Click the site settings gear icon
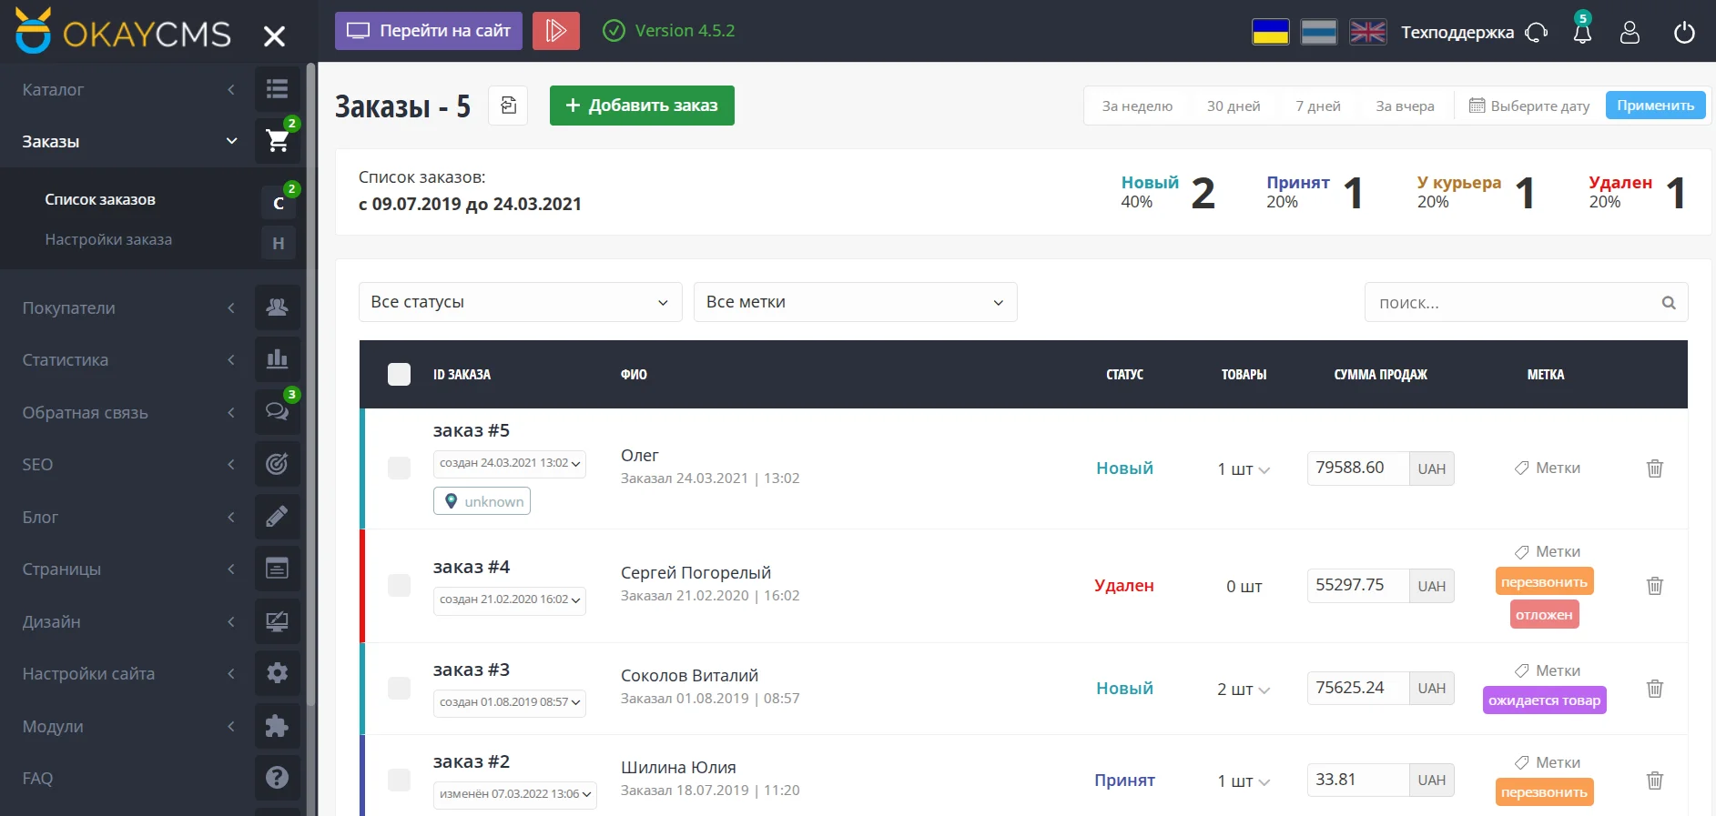1716x816 pixels. pyautogui.click(x=277, y=673)
